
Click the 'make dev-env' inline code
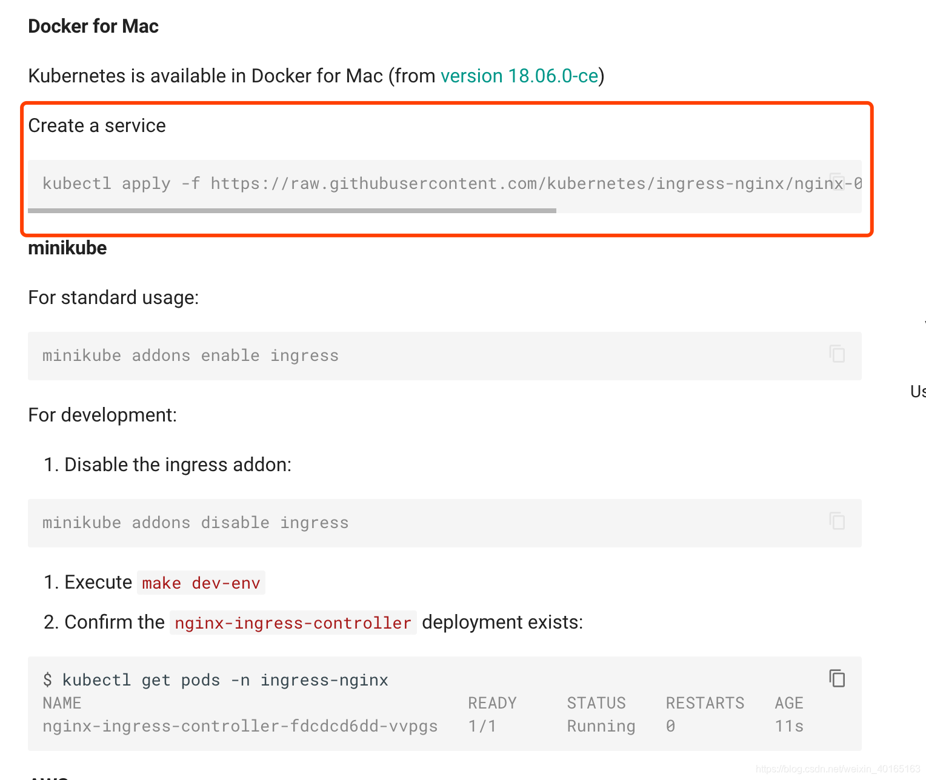click(201, 583)
